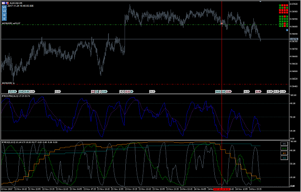The image size is (301, 192).
Task: Click the V1 panel button
Action: 4,8
